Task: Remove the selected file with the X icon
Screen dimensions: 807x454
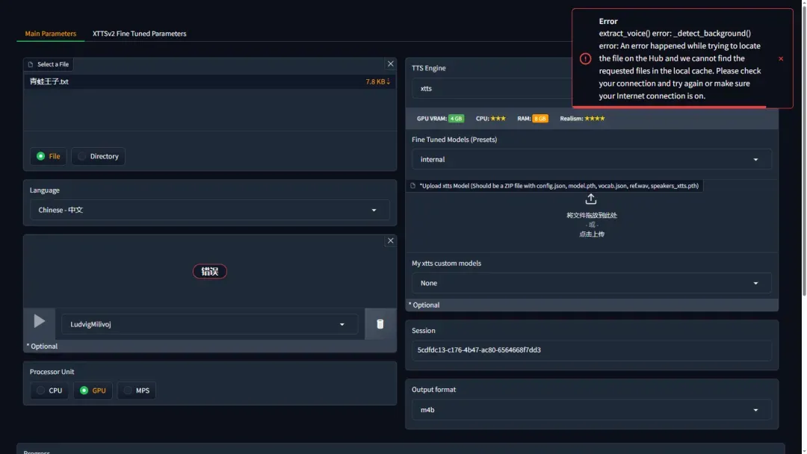Action: [391, 63]
